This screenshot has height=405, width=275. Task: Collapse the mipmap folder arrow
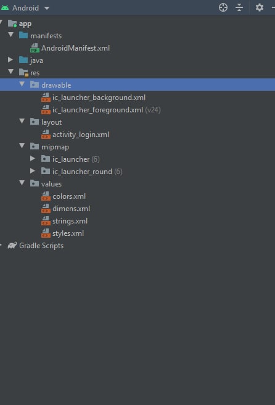pyautogui.click(x=22, y=146)
